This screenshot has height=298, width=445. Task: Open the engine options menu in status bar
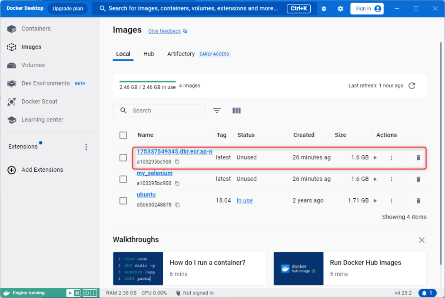point(94,293)
